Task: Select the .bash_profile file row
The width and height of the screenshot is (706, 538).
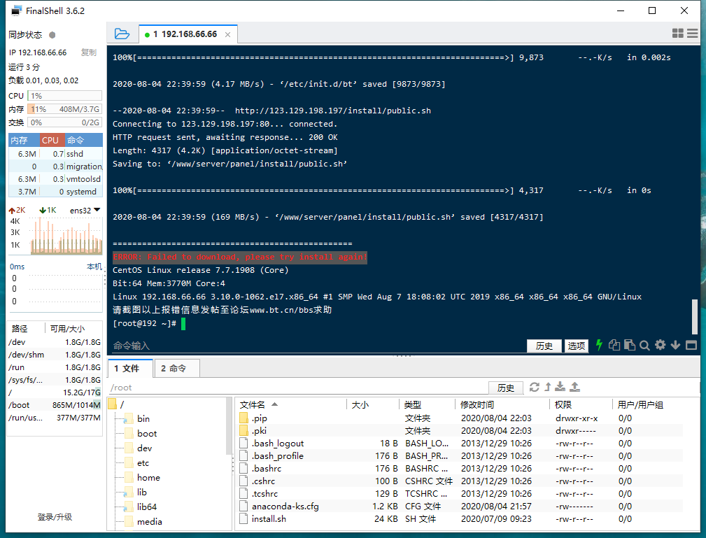Action: pyautogui.click(x=460, y=456)
